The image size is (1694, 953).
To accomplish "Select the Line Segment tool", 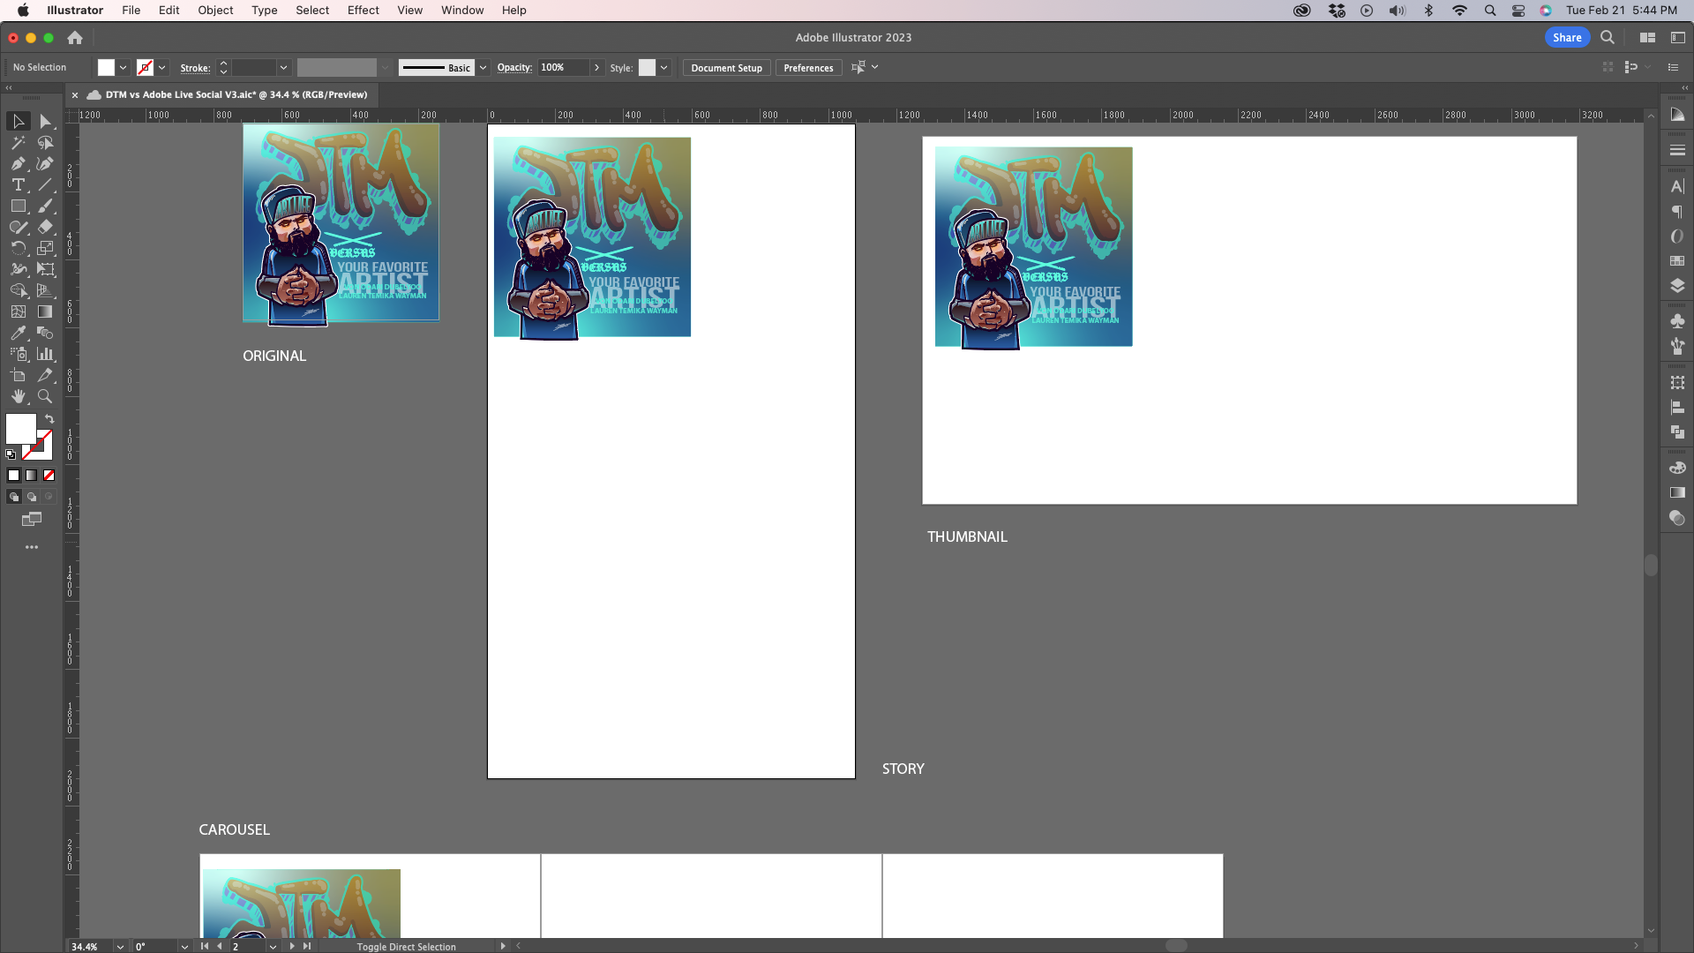I will click(x=45, y=184).
